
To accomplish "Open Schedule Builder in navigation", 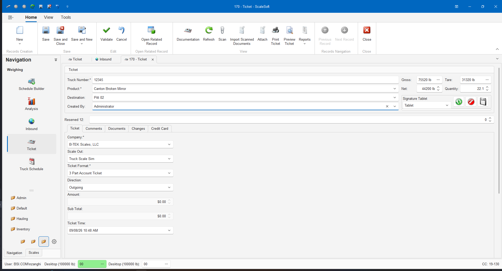I will coord(32,84).
